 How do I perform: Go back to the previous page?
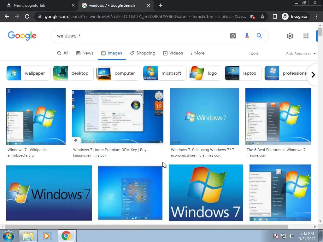pyautogui.click(x=7, y=16)
